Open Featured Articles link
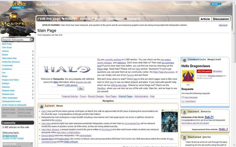Image resolution: width=236 pixels, height=147 pixels. click(70, 96)
